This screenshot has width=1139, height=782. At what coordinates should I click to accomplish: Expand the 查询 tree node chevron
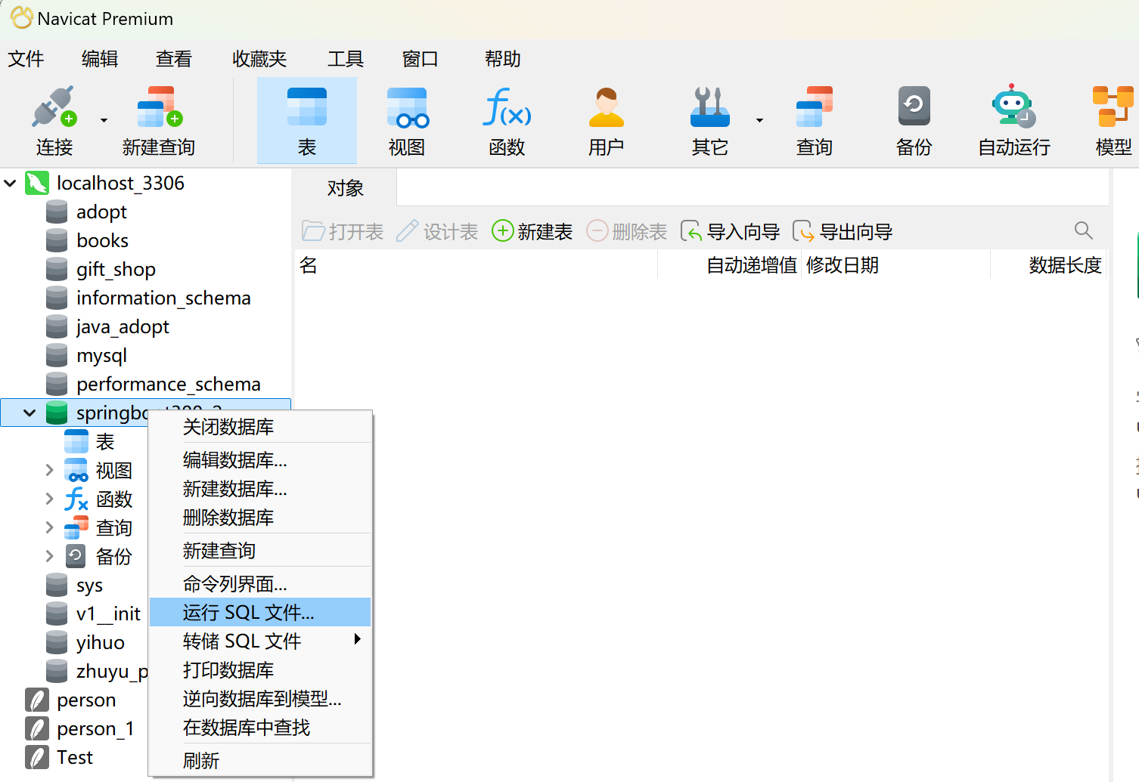[49, 527]
